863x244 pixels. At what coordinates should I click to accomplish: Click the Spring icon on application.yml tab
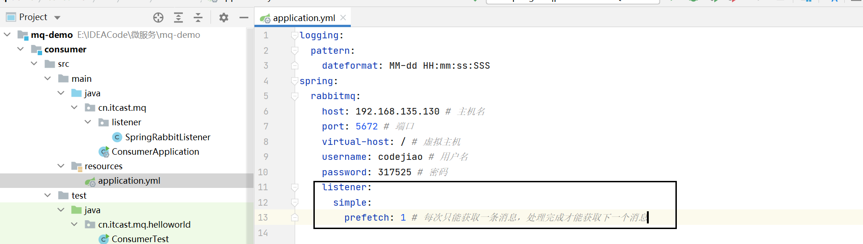265,19
